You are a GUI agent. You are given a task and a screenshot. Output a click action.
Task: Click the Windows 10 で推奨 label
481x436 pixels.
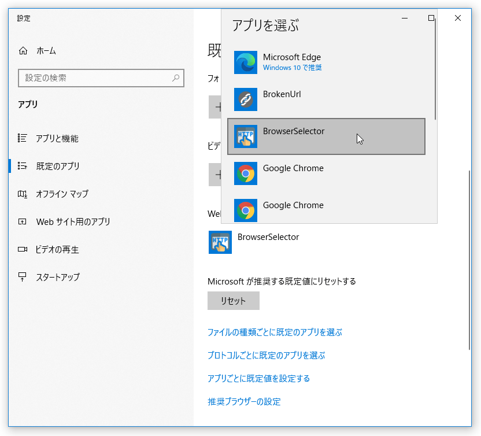292,68
